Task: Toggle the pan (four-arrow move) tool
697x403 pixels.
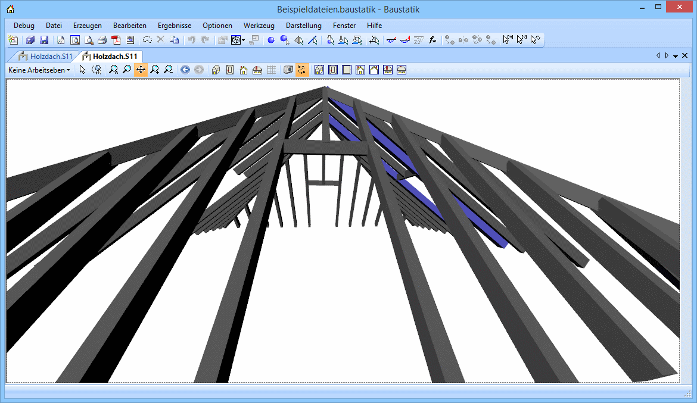Action: (x=141, y=70)
